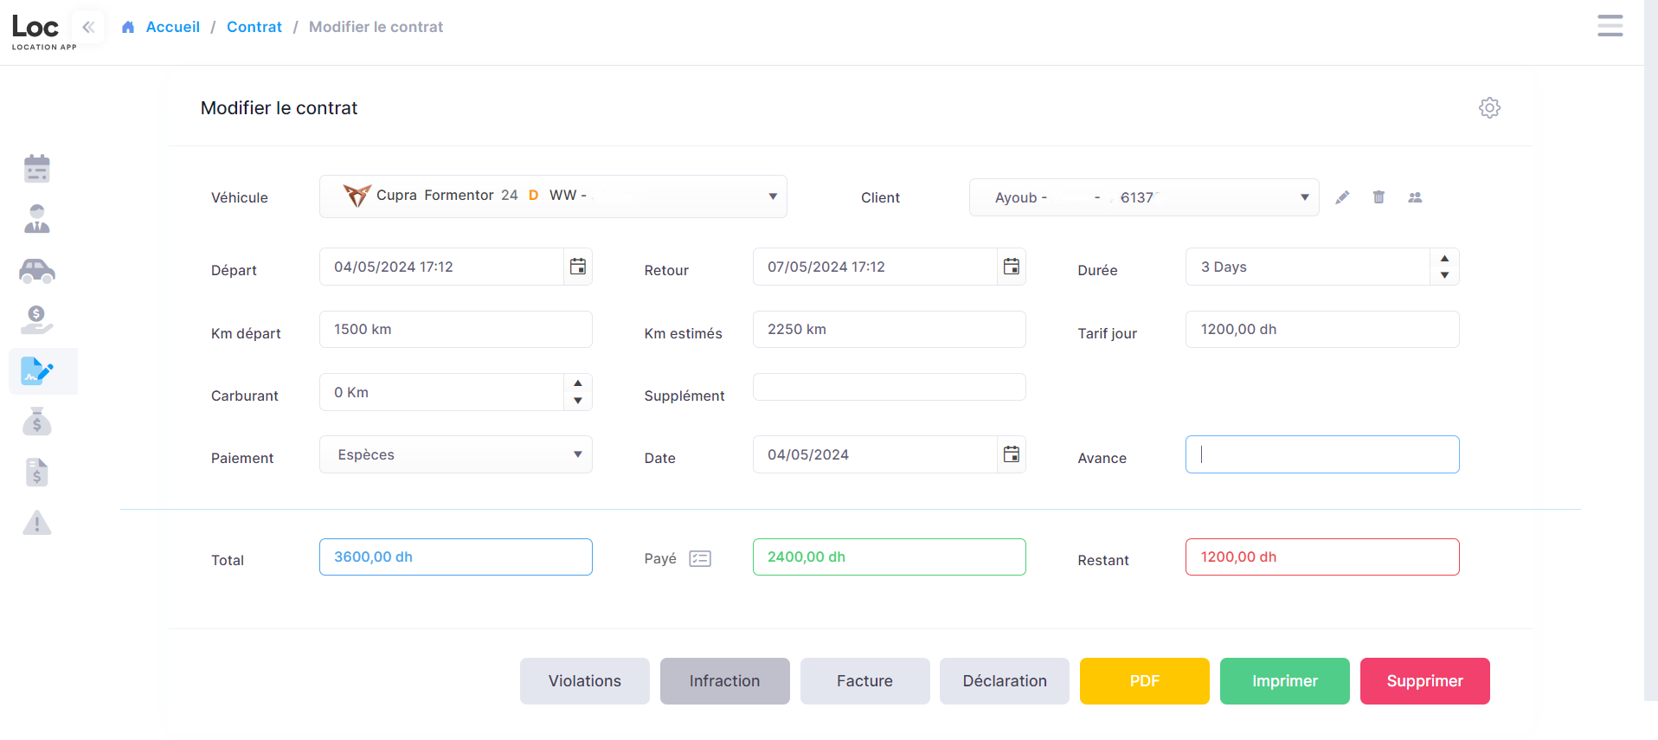
Task: Click the pencil icon to edit client
Action: 1342,197
